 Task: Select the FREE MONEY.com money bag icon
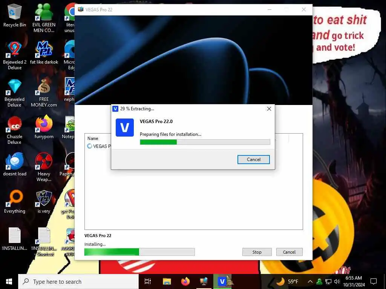44,93
